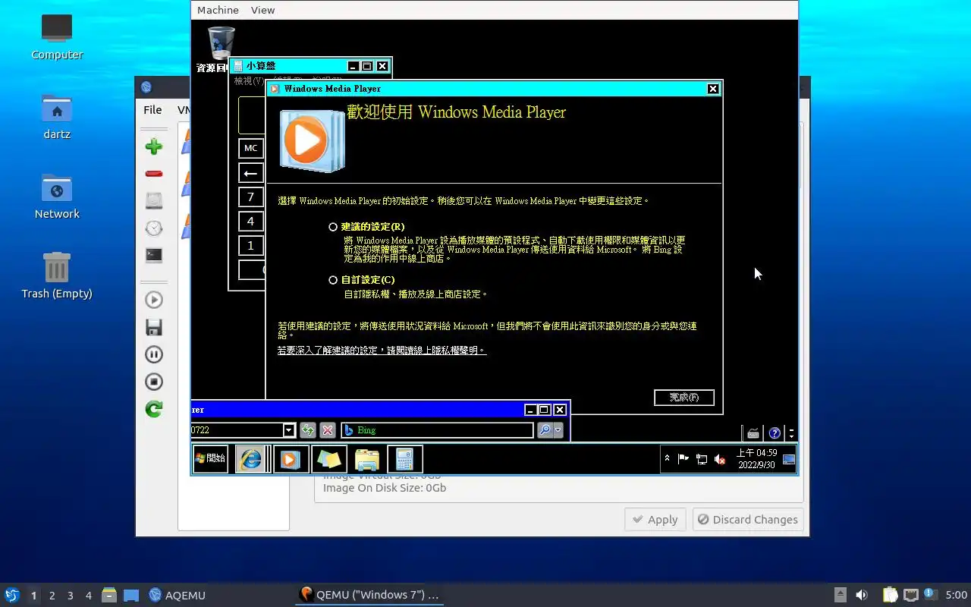Open search provider dropdown next to magnifier

coord(558,430)
